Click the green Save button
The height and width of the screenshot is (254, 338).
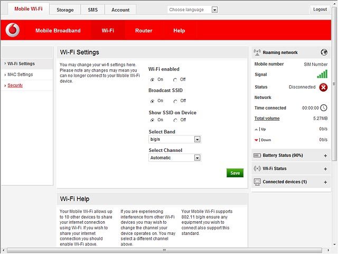point(235,173)
